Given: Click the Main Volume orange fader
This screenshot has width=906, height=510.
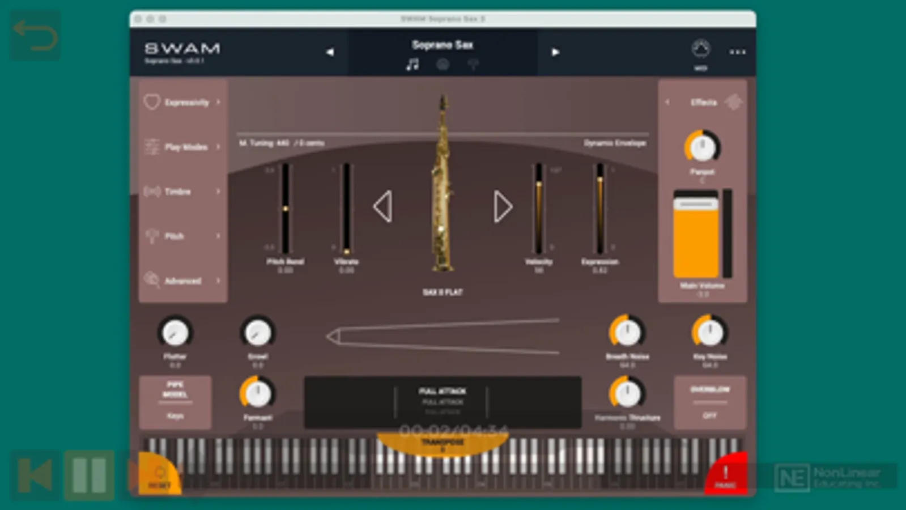Looking at the screenshot, I should pyautogui.click(x=696, y=234).
